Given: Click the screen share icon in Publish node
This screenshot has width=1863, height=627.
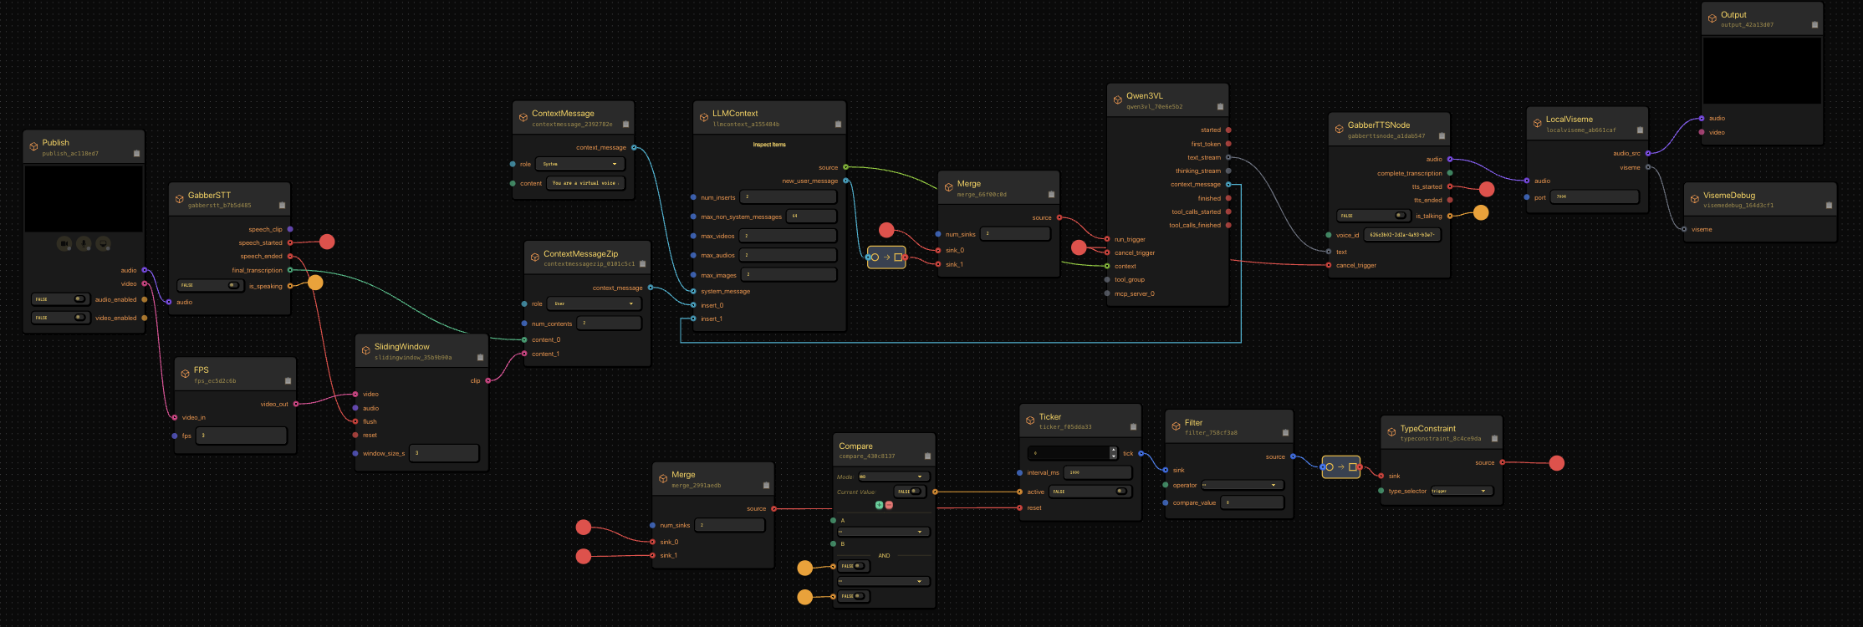Looking at the screenshot, I should click(x=103, y=244).
